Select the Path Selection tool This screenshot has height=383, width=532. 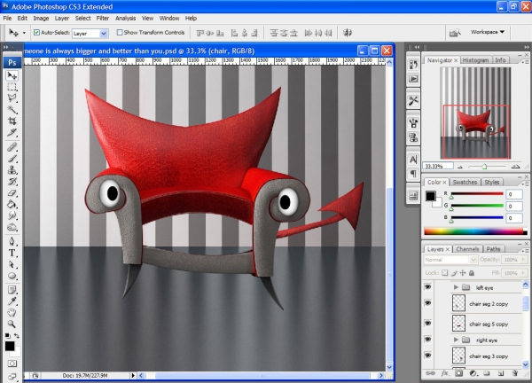12,264
